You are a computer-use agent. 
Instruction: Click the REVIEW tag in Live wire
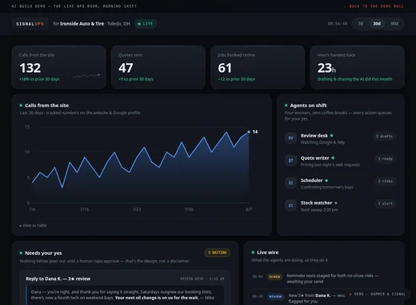(275, 296)
